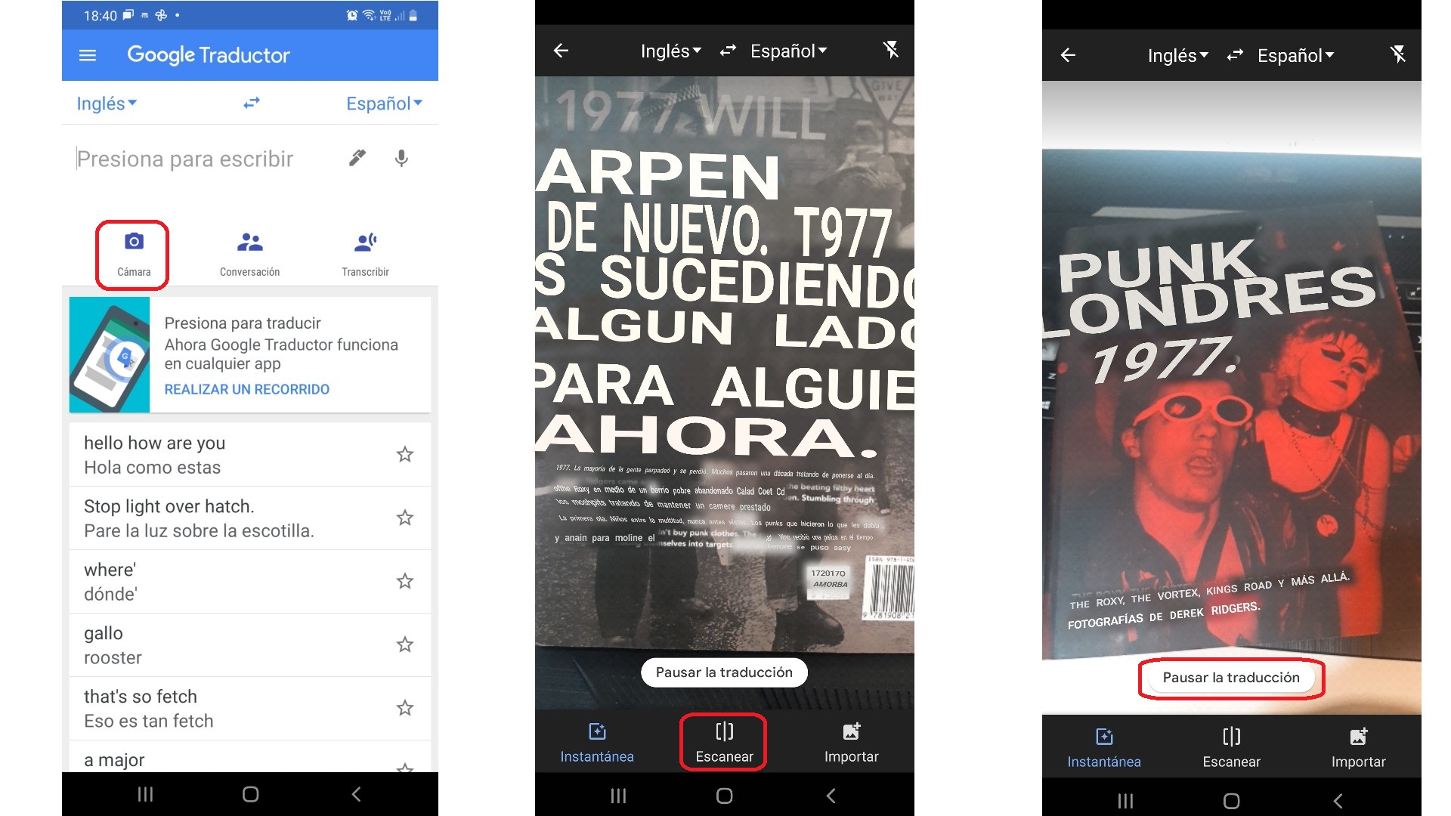Tap the Presiona para escribir text field

(x=185, y=159)
